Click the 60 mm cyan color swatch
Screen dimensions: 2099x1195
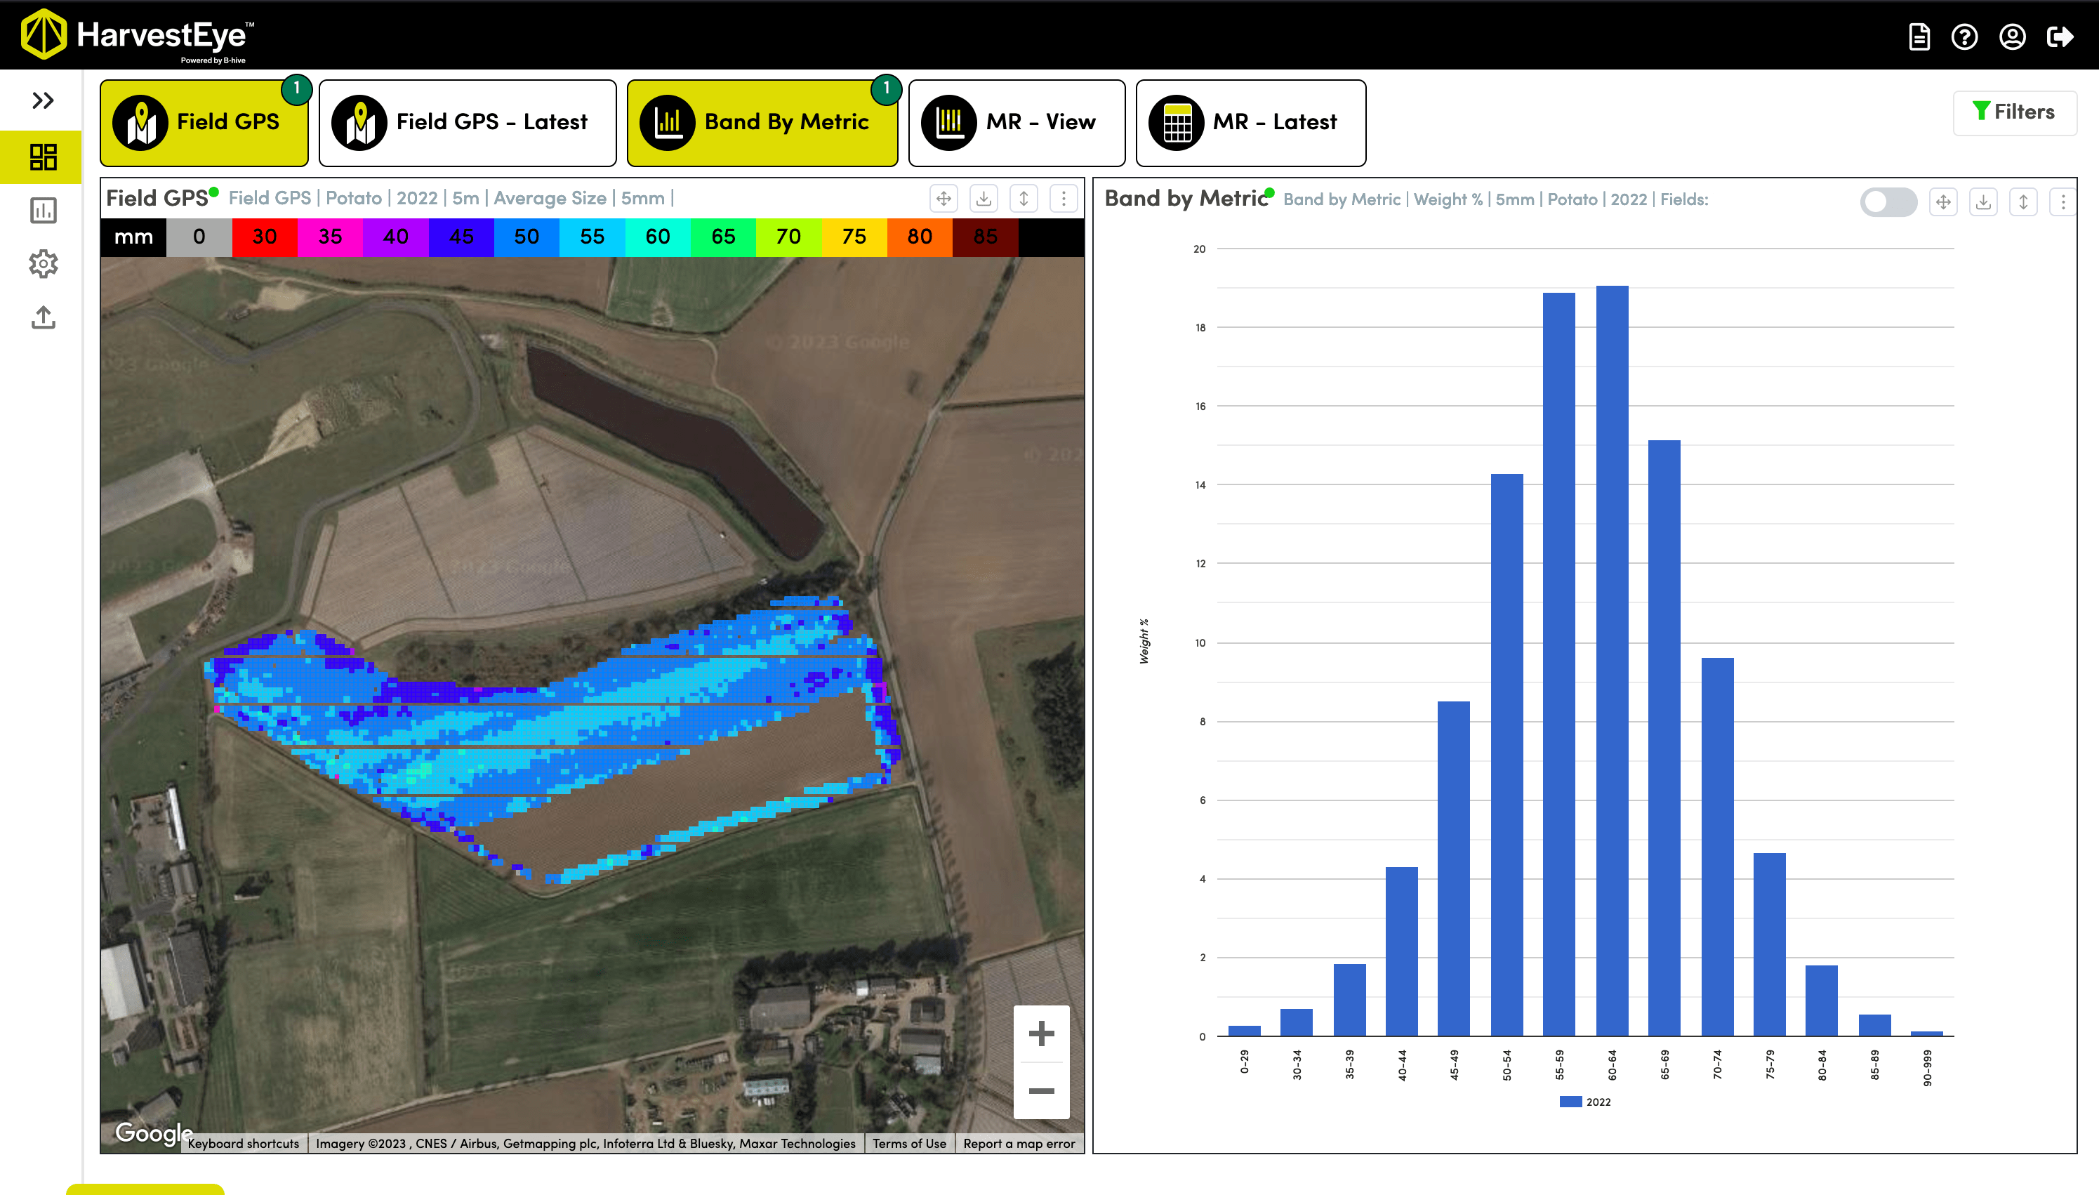tap(657, 237)
